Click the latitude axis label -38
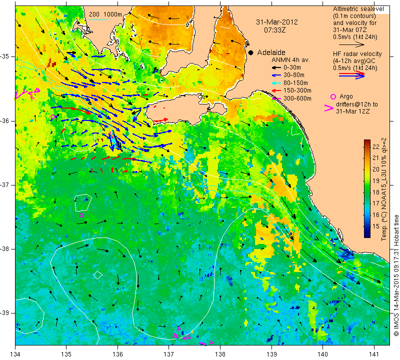400x360 pixels. point(5,249)
